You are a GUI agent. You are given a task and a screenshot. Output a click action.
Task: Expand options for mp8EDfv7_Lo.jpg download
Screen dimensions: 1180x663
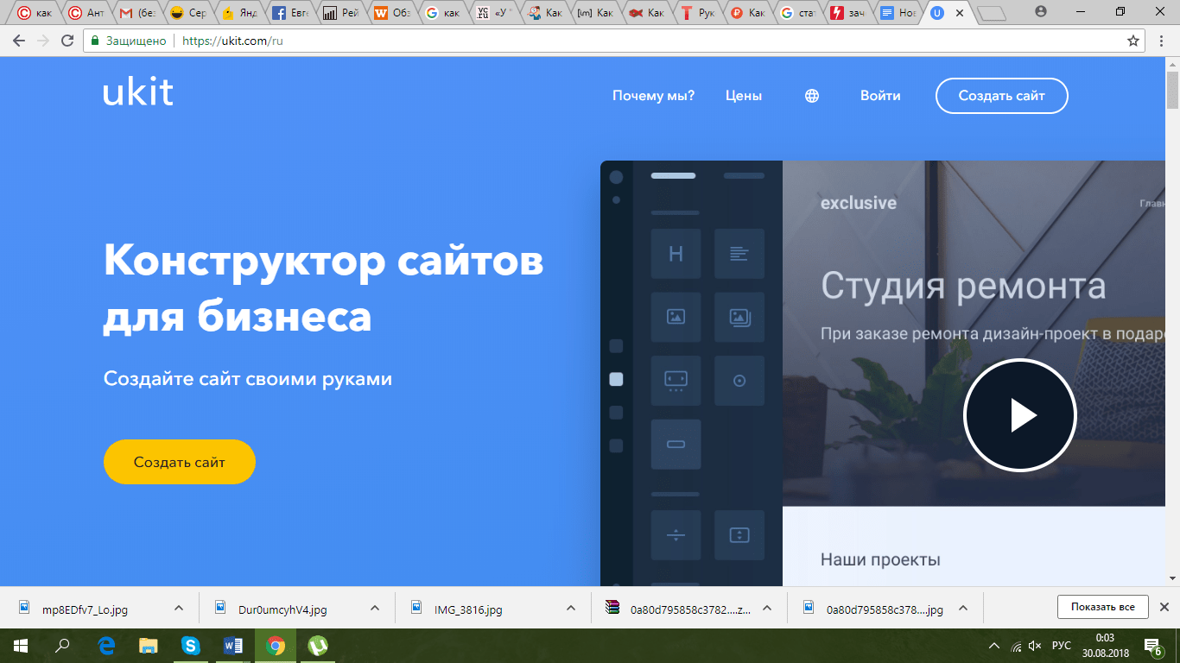tap(179, 608)
